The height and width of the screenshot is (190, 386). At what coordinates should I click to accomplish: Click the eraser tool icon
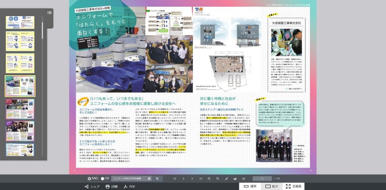pos(235,179)
